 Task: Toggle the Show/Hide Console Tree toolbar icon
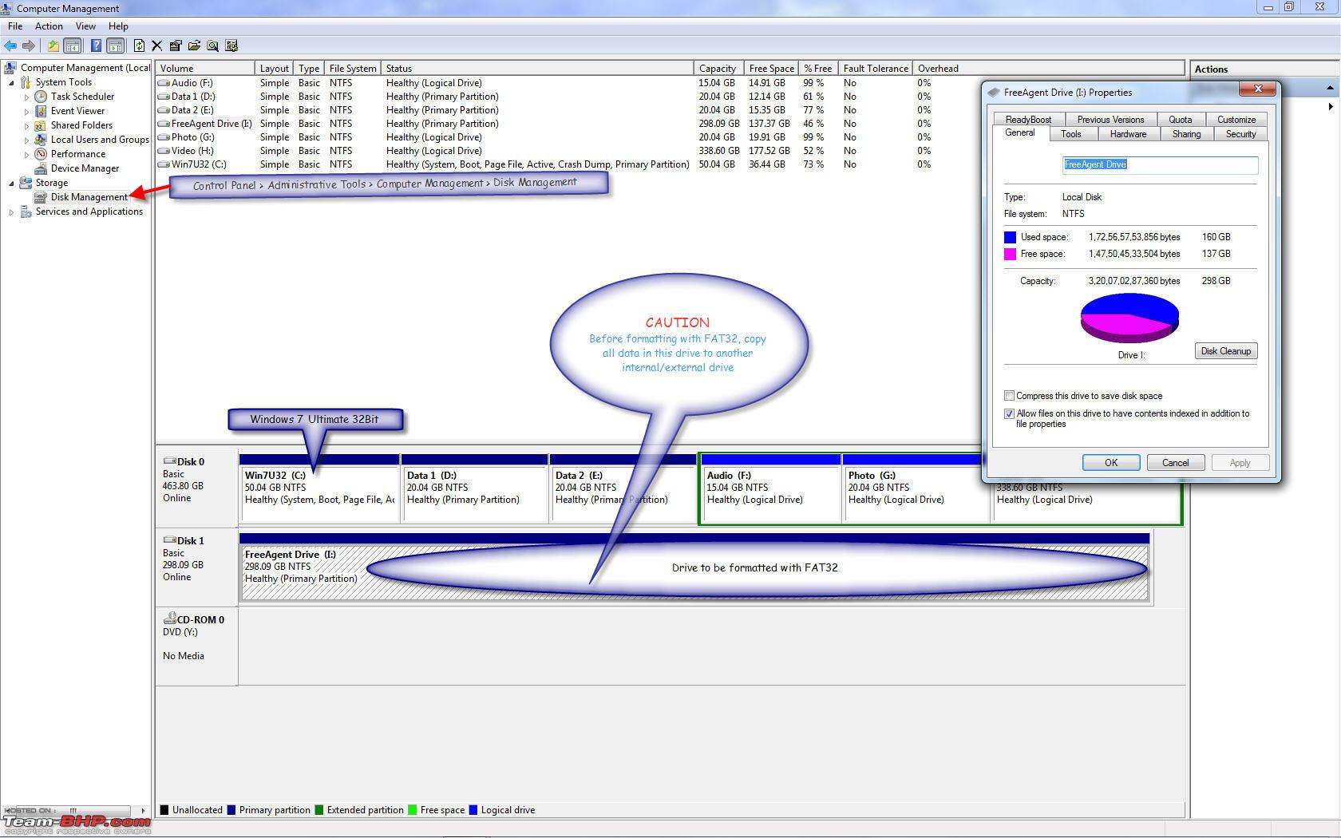pos(73,45)
